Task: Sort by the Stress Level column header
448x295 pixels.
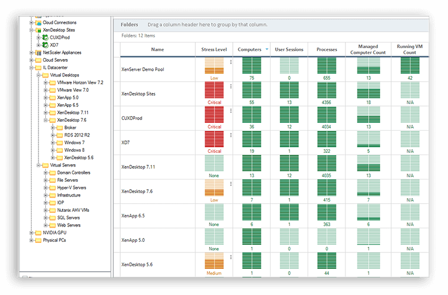Action: coord(214,49)
